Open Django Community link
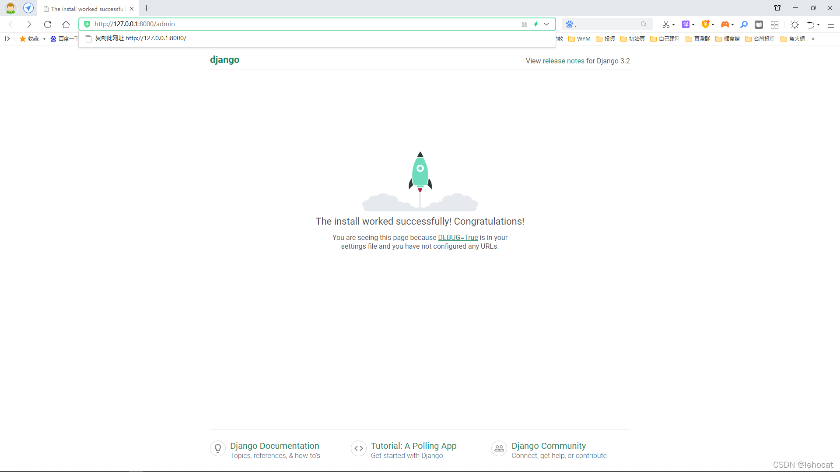The height and width of the screenshot is (472, 840). pos(549,446)
